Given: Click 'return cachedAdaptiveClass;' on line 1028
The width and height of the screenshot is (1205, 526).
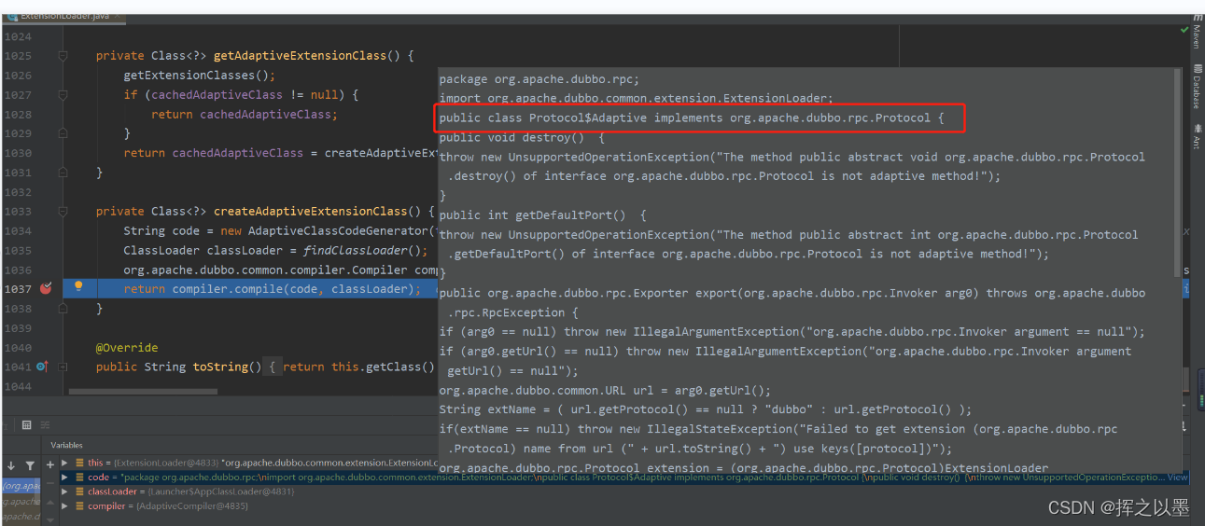Looking at the screenshot, I should pos(245,115).
